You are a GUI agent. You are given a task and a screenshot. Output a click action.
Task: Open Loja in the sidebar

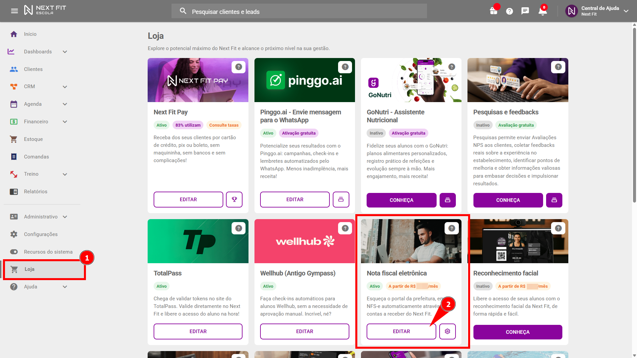click(x=29, y=269)
